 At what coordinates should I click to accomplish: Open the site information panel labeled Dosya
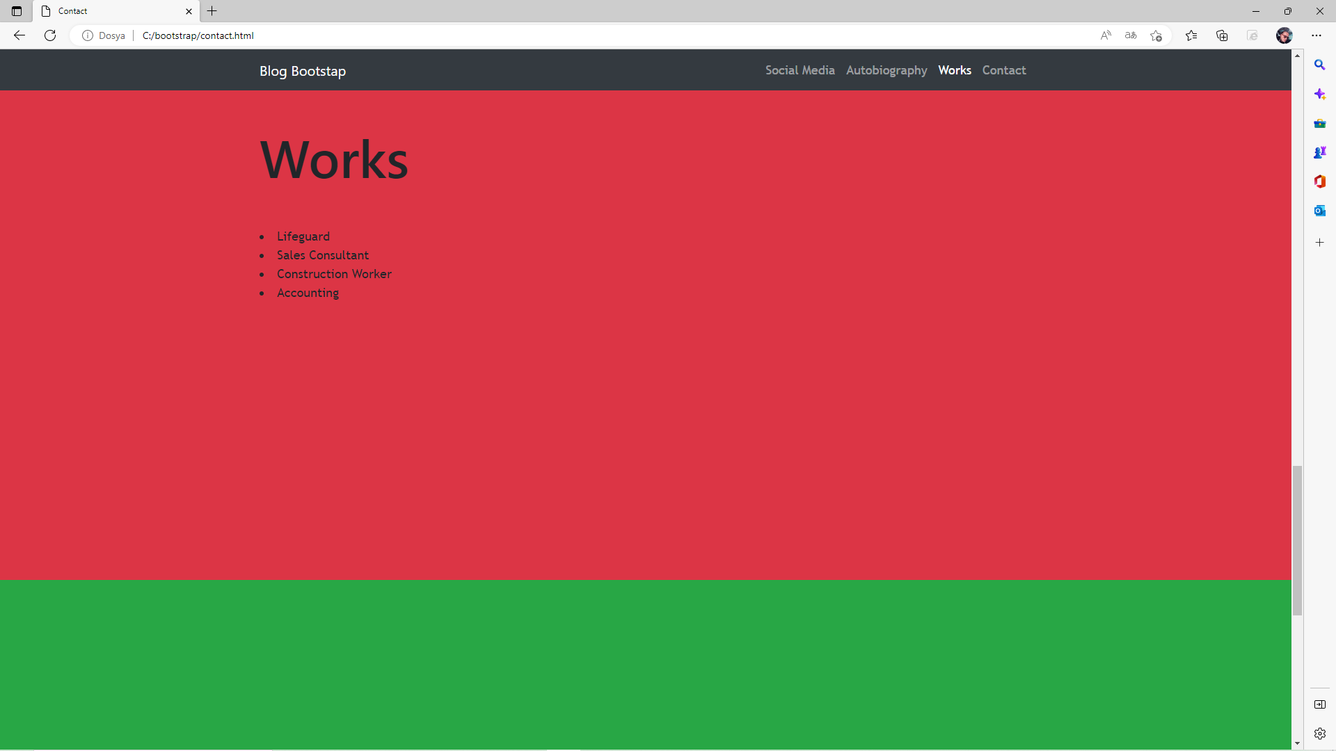click(x=103, y=35)
